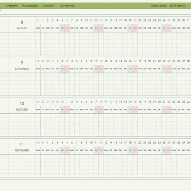Open the CALENDAR tab
Viewport: 191px width, 191px height.
(x=12, y=6)
